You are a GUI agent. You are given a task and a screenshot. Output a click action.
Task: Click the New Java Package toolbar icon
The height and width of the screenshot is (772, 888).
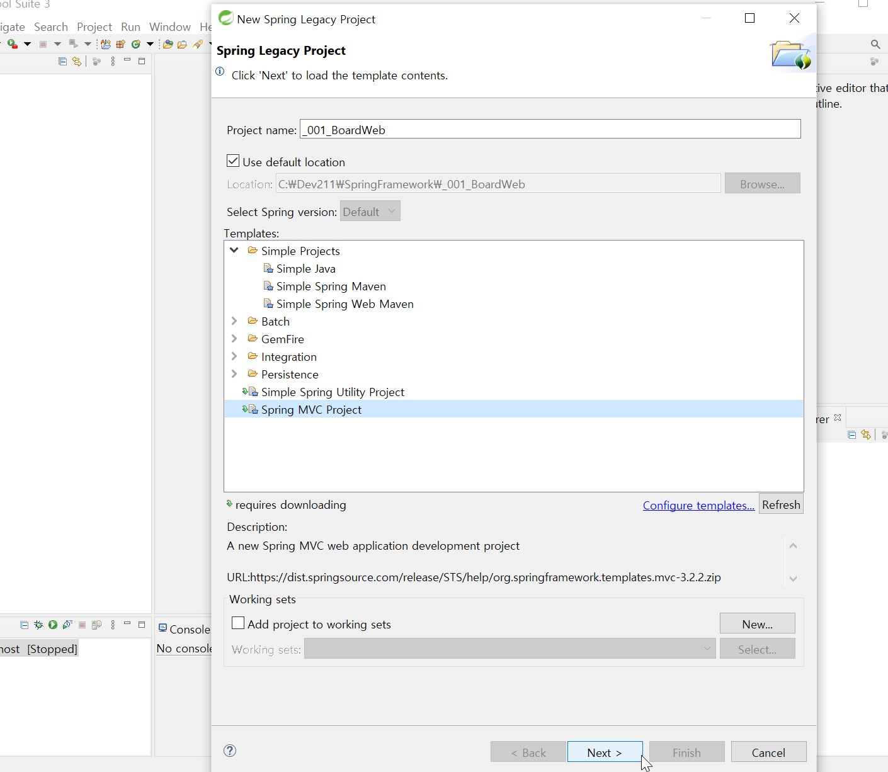pyautogui.click(x=120, y=44)
